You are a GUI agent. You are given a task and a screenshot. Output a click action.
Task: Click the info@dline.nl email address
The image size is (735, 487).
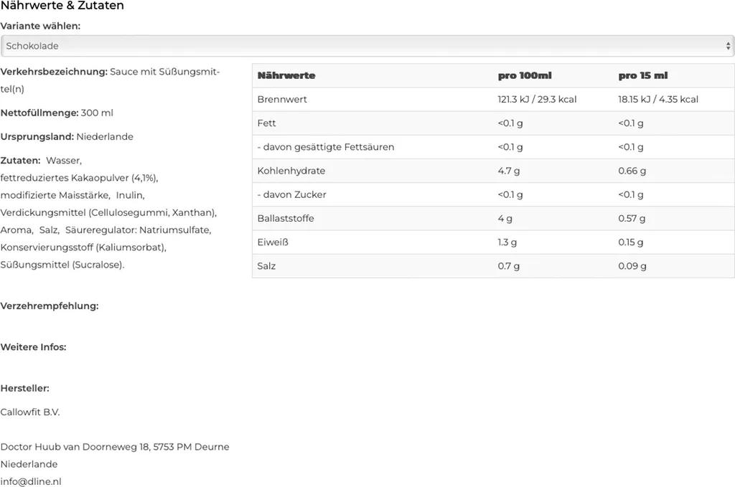coord(31,481)
